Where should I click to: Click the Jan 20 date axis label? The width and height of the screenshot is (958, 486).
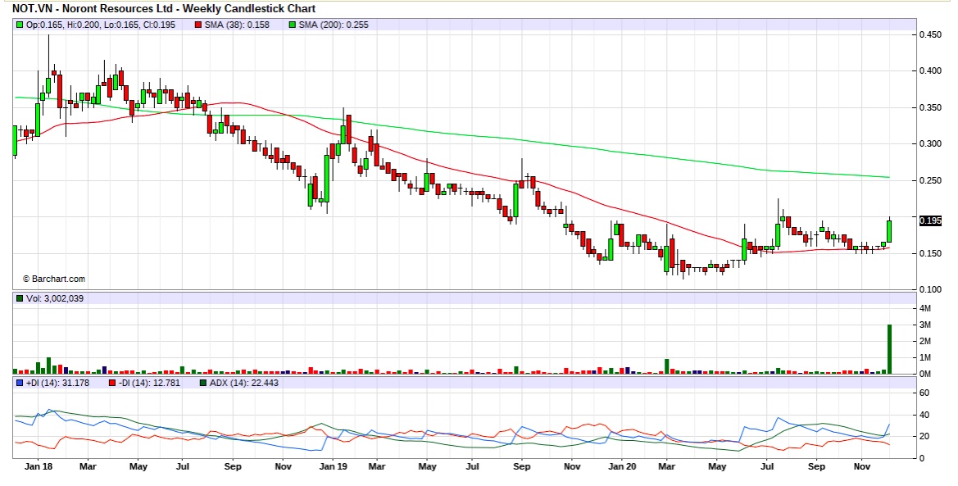pyautogui.click(x=620, y=466)
